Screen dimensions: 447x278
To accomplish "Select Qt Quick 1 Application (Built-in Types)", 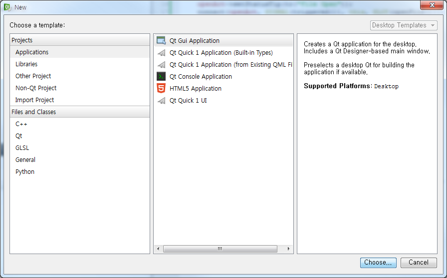I will (223, 53).
